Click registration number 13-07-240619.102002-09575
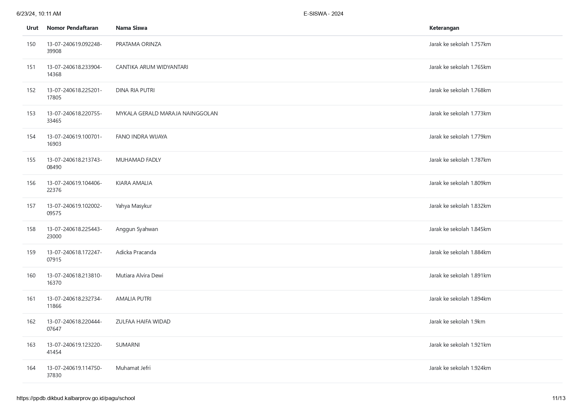Image resolution: width=582 pixels, height=411 pixels. pyautogui.click(x=74, y=209)
